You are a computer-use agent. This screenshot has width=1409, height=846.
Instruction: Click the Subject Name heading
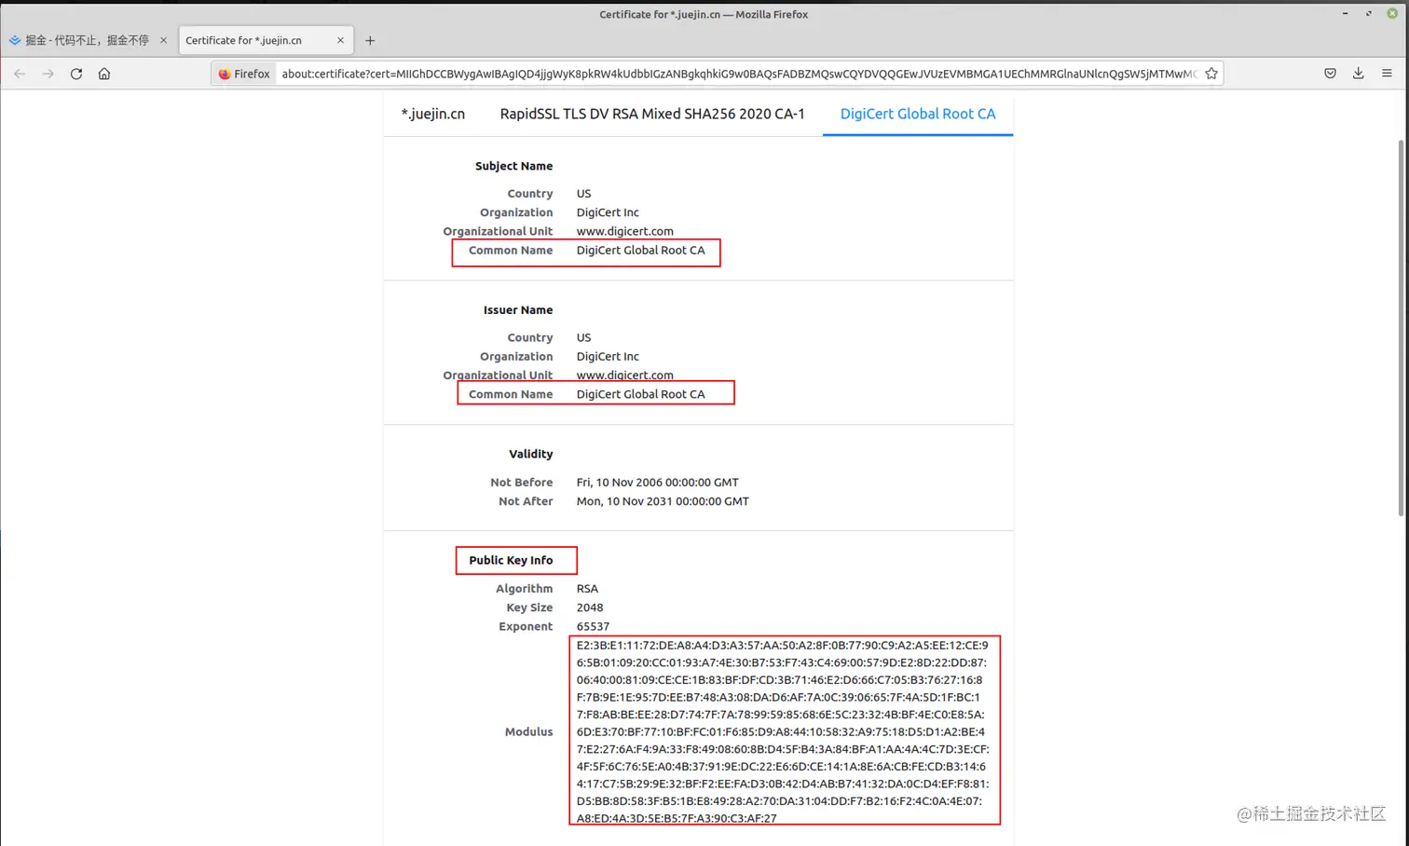(513, 166)
